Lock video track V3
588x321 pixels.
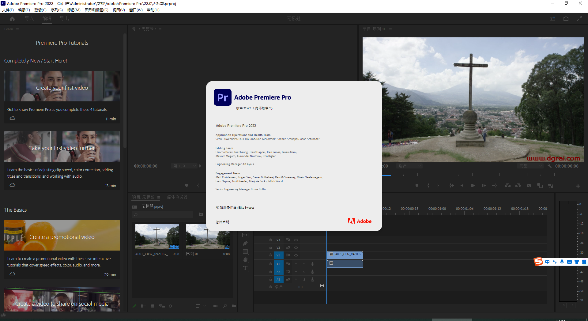(270, 240)
